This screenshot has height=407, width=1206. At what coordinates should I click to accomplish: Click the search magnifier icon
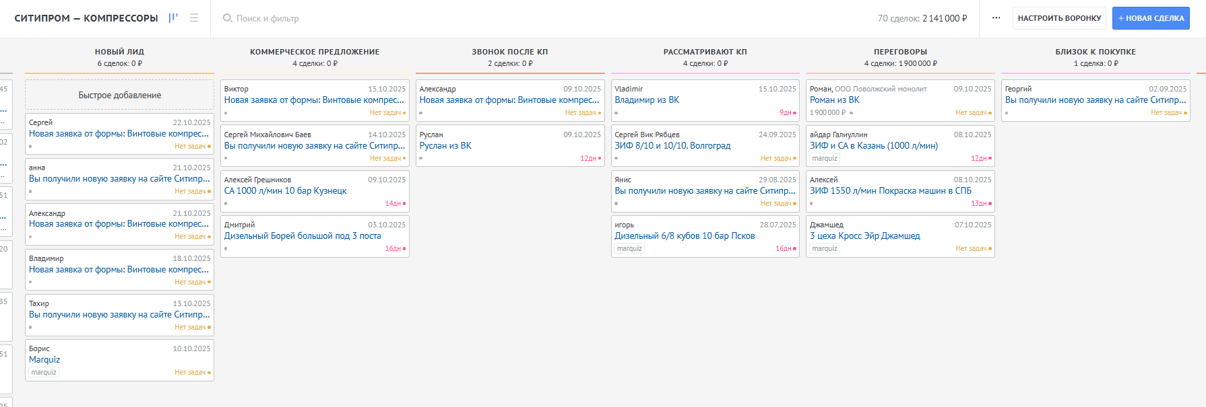(228, 18)
